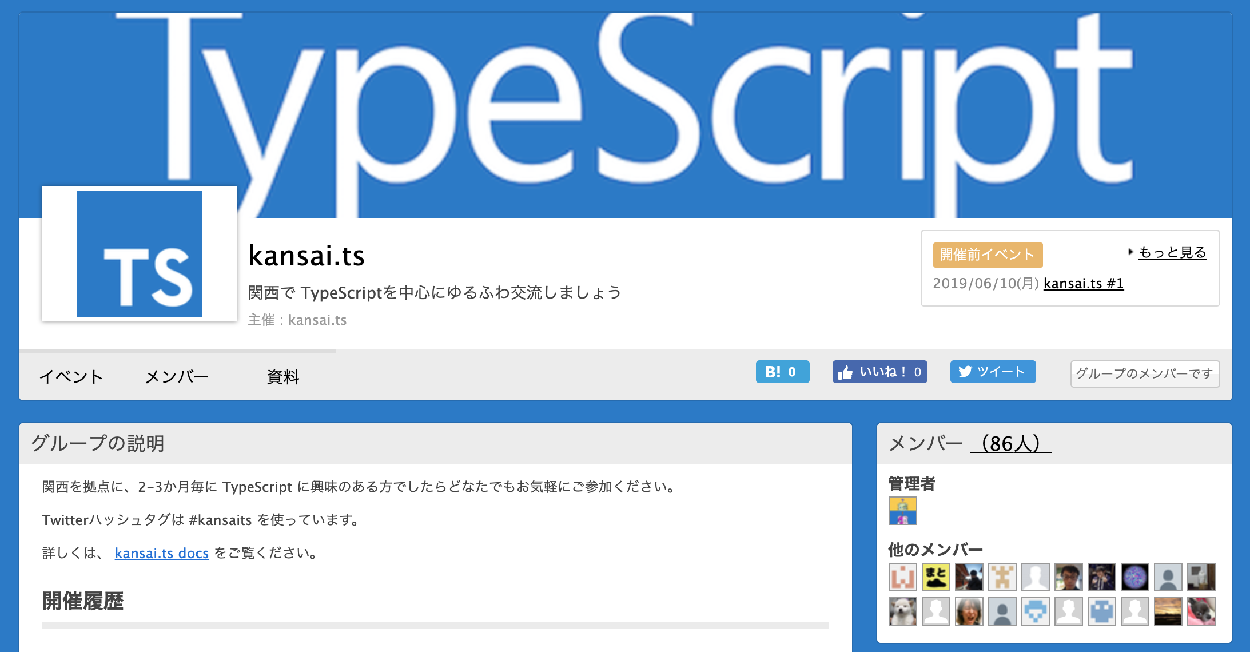
Task: Expand events via もっと見る arrow link
Action: point(1172,252)
